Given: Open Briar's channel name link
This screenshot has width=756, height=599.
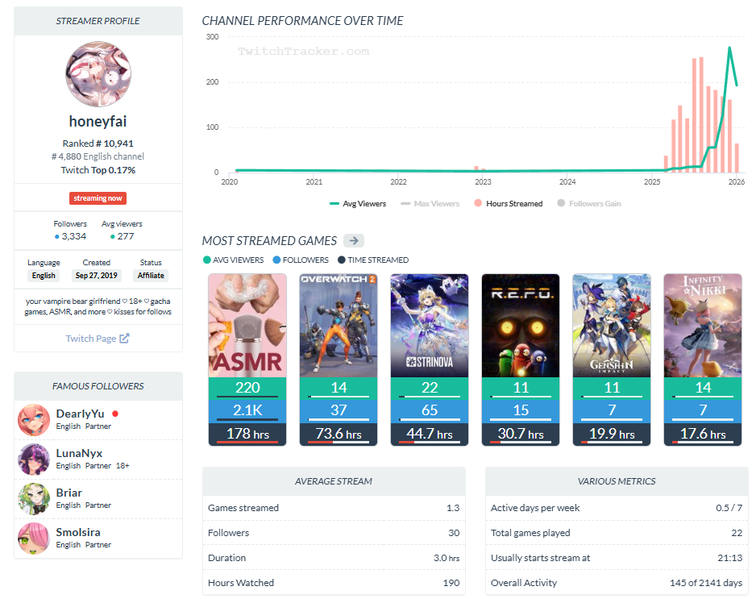Looking at the screenshot, I should tap(69, 493).
